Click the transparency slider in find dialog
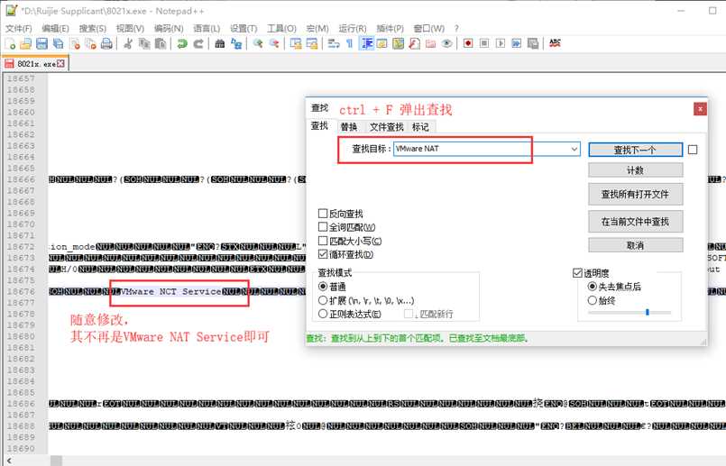 (646, 312)
